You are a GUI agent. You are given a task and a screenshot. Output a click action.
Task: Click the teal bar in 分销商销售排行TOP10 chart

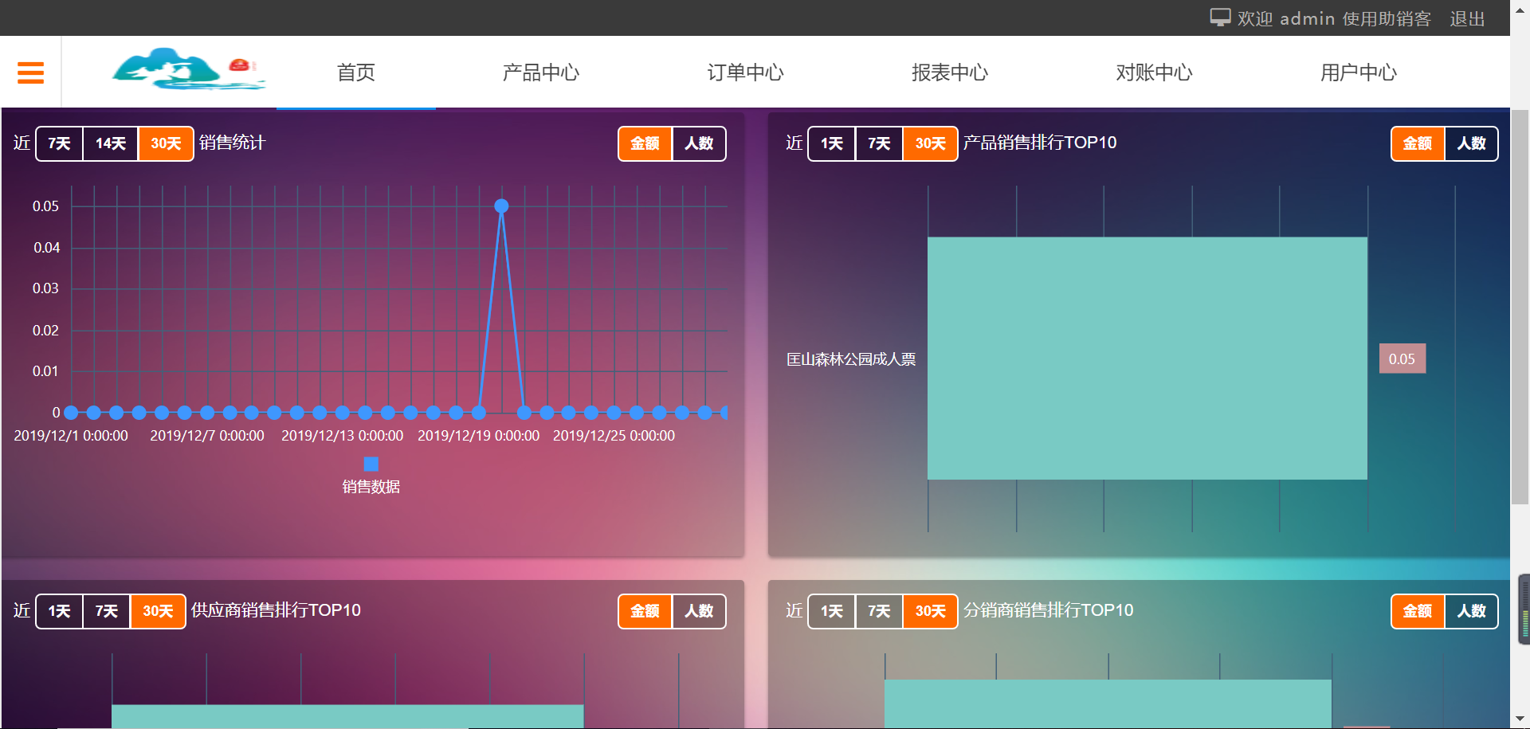click(1108, 705)
